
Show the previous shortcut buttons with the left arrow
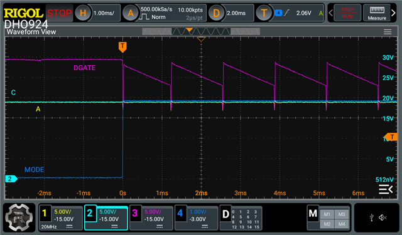click(330, 13)
